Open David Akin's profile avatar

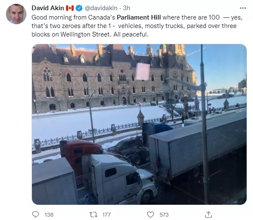click(x=16, y=14)
